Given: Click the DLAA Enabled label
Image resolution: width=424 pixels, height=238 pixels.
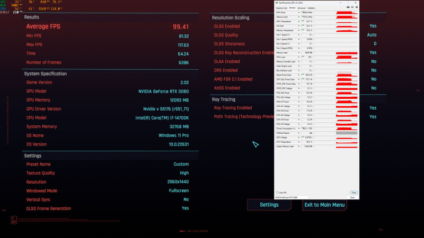Looking at the screenshot, I should click(227, 61).
